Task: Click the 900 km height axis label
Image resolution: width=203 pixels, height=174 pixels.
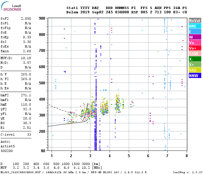Action: pyautogui.click(x=42, y=18)
